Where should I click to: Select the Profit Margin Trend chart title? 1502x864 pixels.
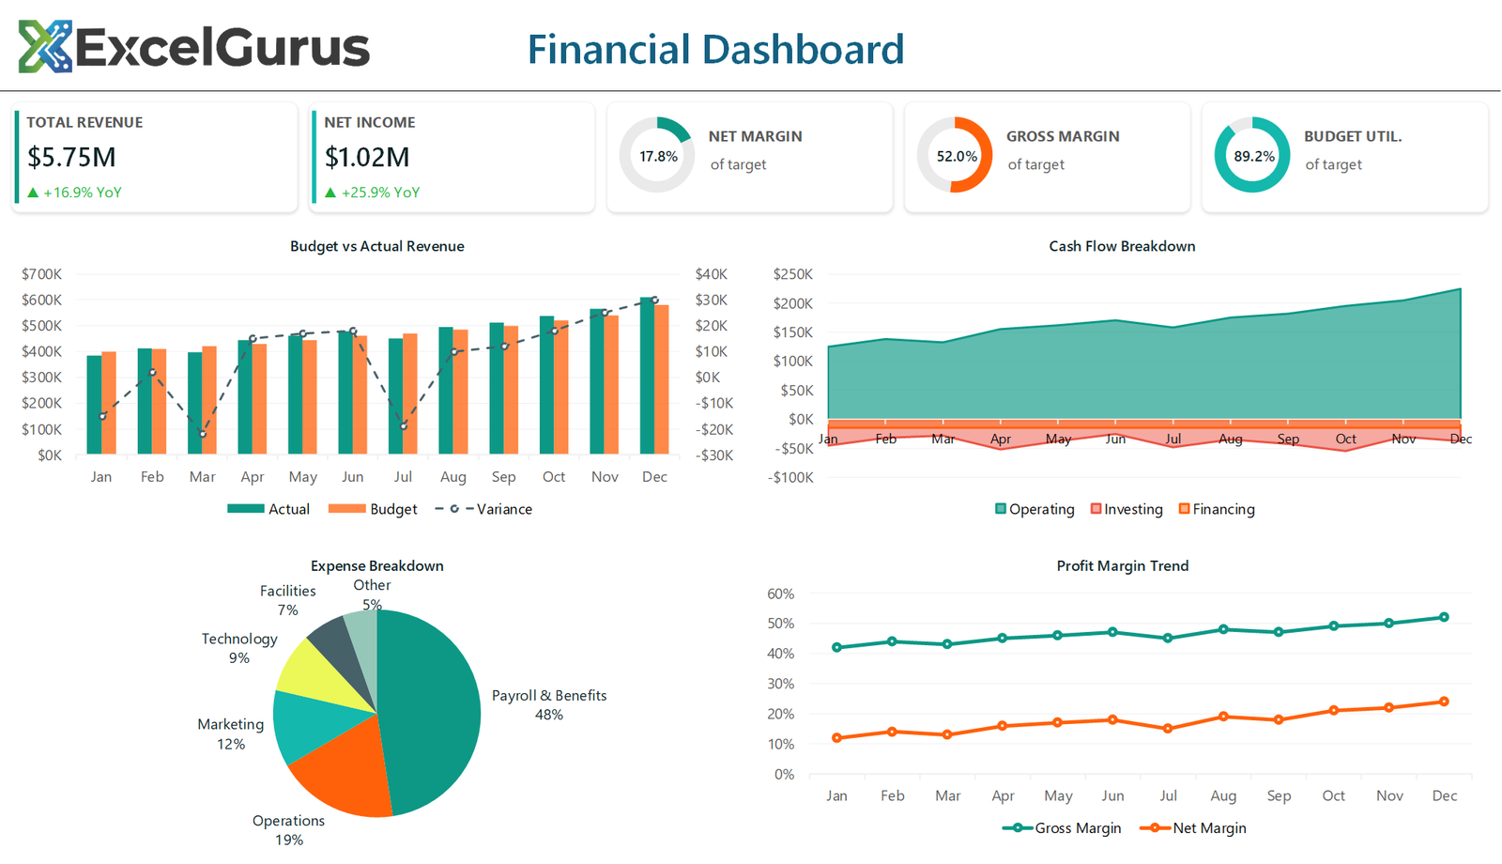click(x=1122, y=565)
